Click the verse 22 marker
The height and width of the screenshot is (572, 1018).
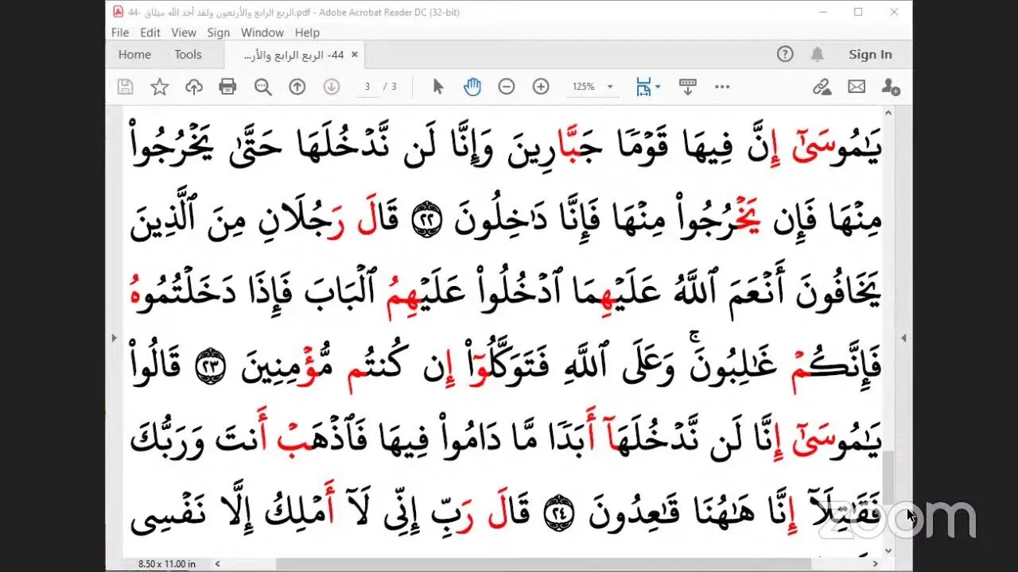(x=426, y=222)
